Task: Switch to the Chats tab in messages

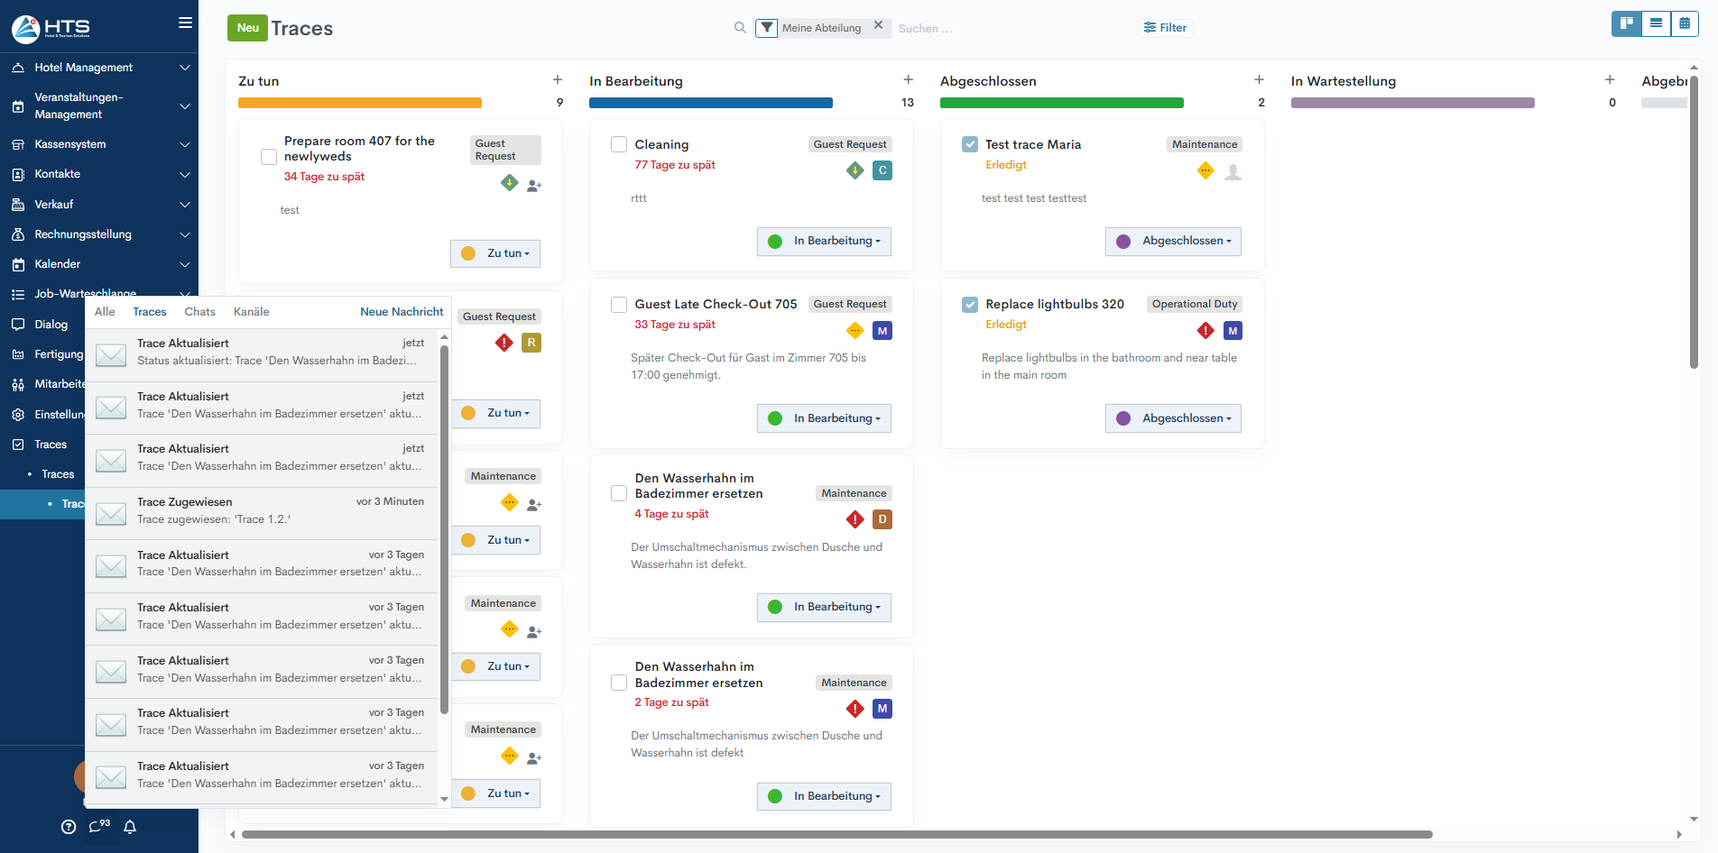Action: [x=199, y=312]
